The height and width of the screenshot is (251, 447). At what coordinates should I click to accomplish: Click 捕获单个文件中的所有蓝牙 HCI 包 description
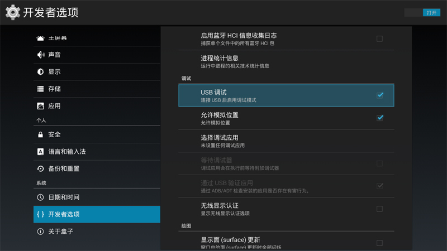[237, 44]
